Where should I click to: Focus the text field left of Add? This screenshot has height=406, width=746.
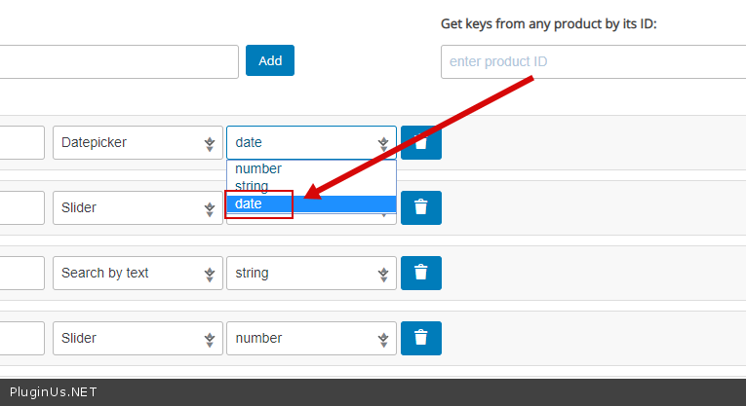pyautogui.click(x=117, y=61)
